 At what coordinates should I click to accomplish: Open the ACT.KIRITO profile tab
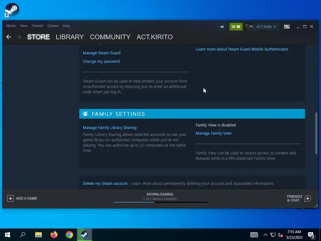(155, 37)
